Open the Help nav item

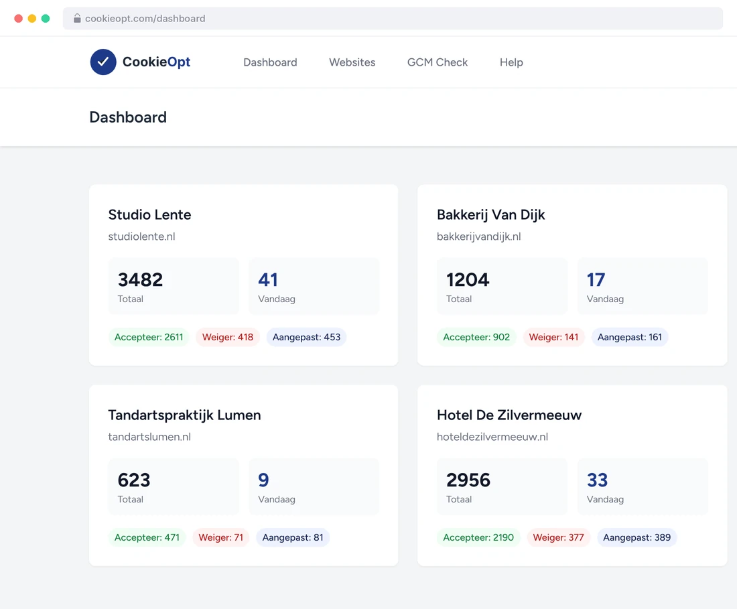[511, 62]
